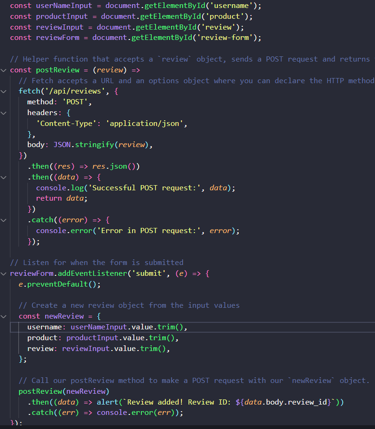Screen dimensions: 375x429
Task: Click the 'Create a new review object' comment
Action: (x=129, y=305)
